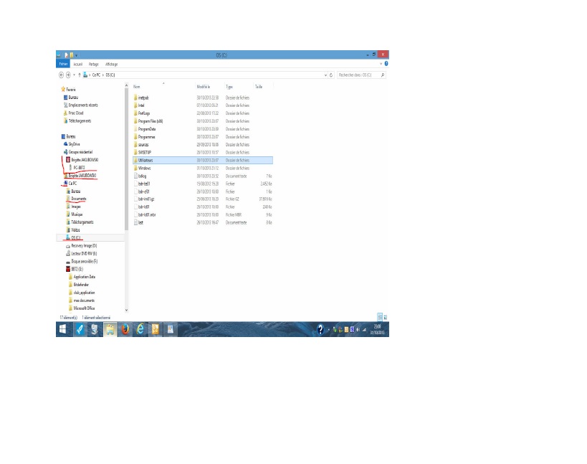Select Lecteur DVD RW (E:) drive
The height and width of the screenshot is (464, 587).
(x=84, y=254)
